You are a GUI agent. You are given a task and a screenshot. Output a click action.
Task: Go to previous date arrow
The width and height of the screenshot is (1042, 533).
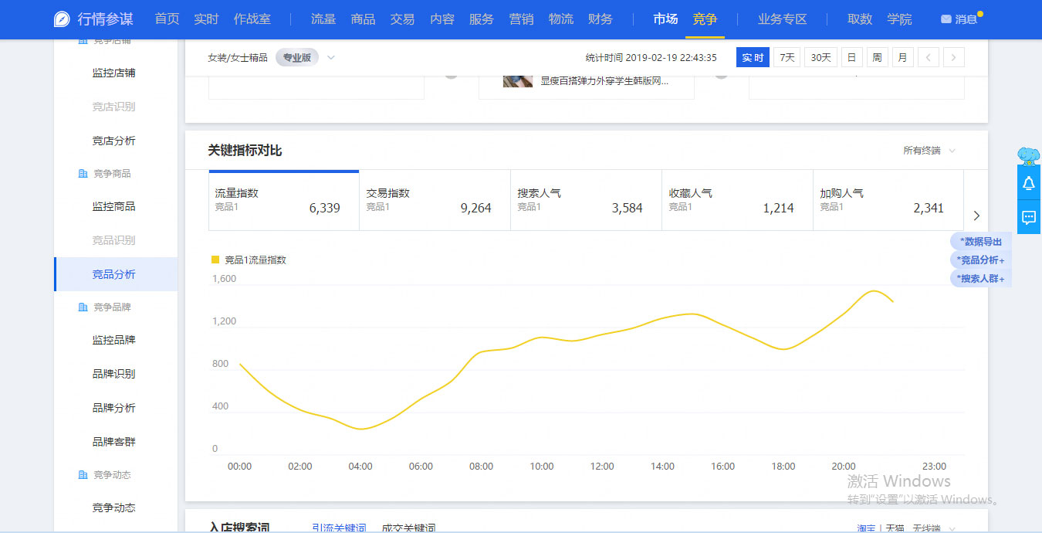click(x=929, y=57)
